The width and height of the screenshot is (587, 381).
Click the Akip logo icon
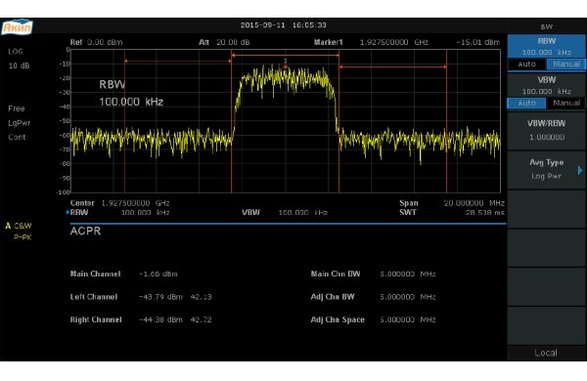coord(18,26)
